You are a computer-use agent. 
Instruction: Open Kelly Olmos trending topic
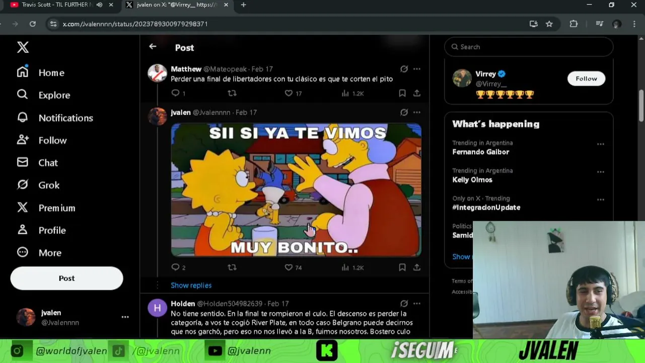(x=472, y=179)
